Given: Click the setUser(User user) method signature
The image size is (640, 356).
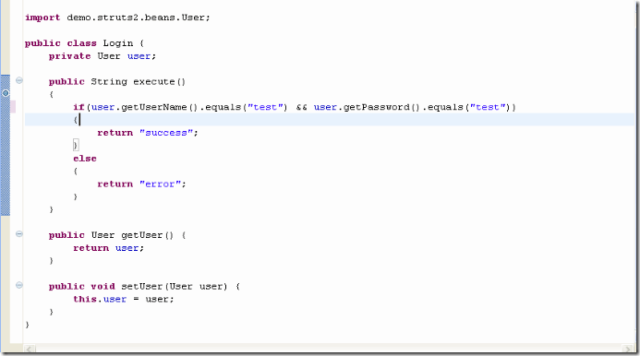Looking at the screenshot, I should point(175,286).
